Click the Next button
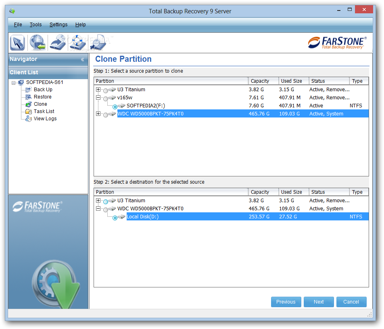The image size is (384, 329). coord(319,302)
